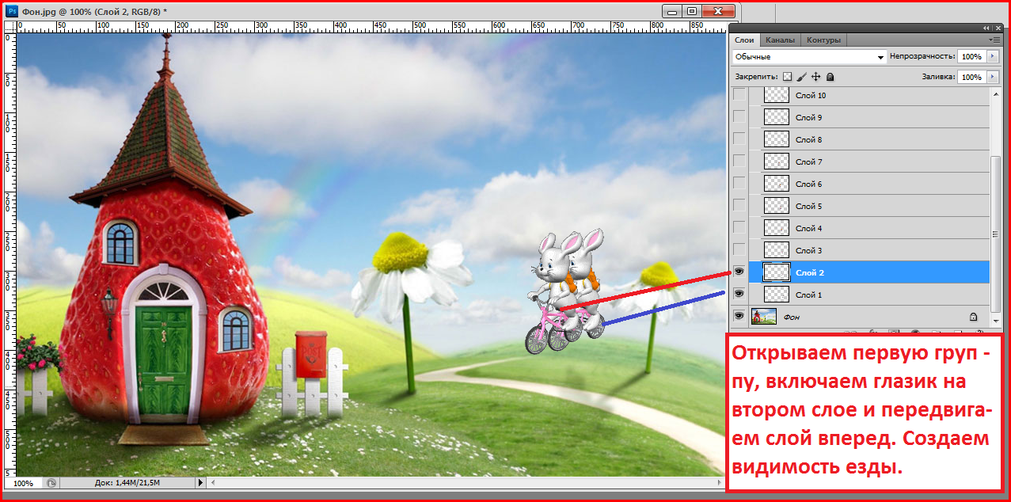Click the lock all padlock icon

coord(830,77)
